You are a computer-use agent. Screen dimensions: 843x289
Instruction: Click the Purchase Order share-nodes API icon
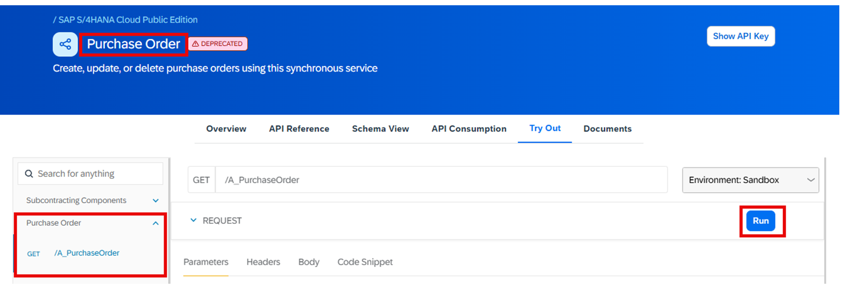coord(65,44)
